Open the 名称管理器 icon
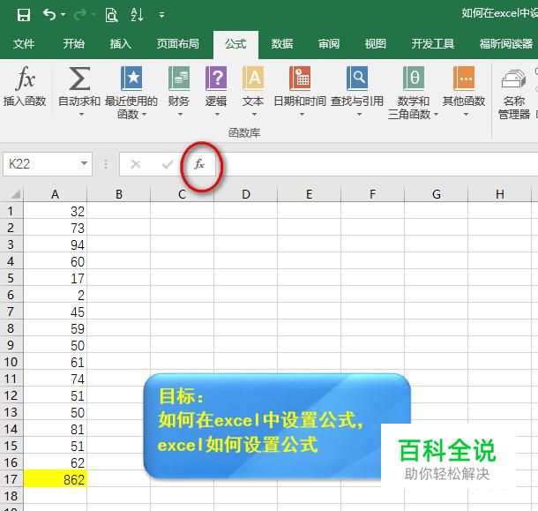This screenshot has width=538, height=511. [x=513, y=79]
